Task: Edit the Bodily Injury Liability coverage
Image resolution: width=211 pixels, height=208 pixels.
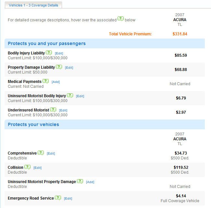Action: (59, 53)
